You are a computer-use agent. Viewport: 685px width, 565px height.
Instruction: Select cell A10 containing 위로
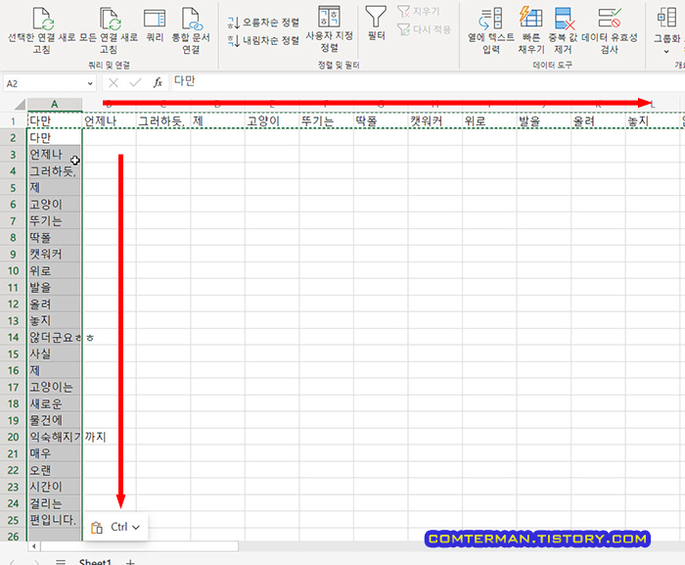pos(55,270)
